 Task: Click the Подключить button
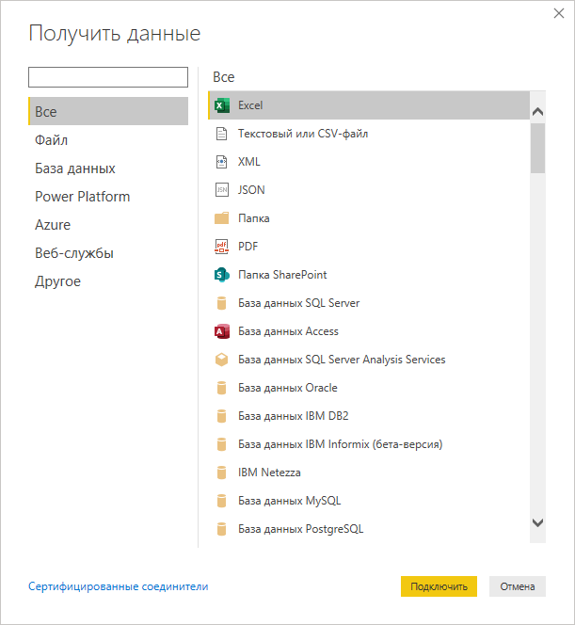439,586
